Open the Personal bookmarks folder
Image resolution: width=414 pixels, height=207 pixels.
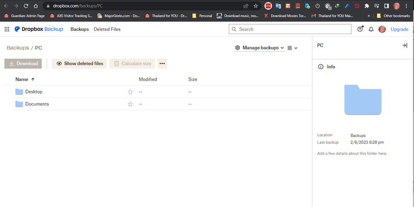coord(202,16)
